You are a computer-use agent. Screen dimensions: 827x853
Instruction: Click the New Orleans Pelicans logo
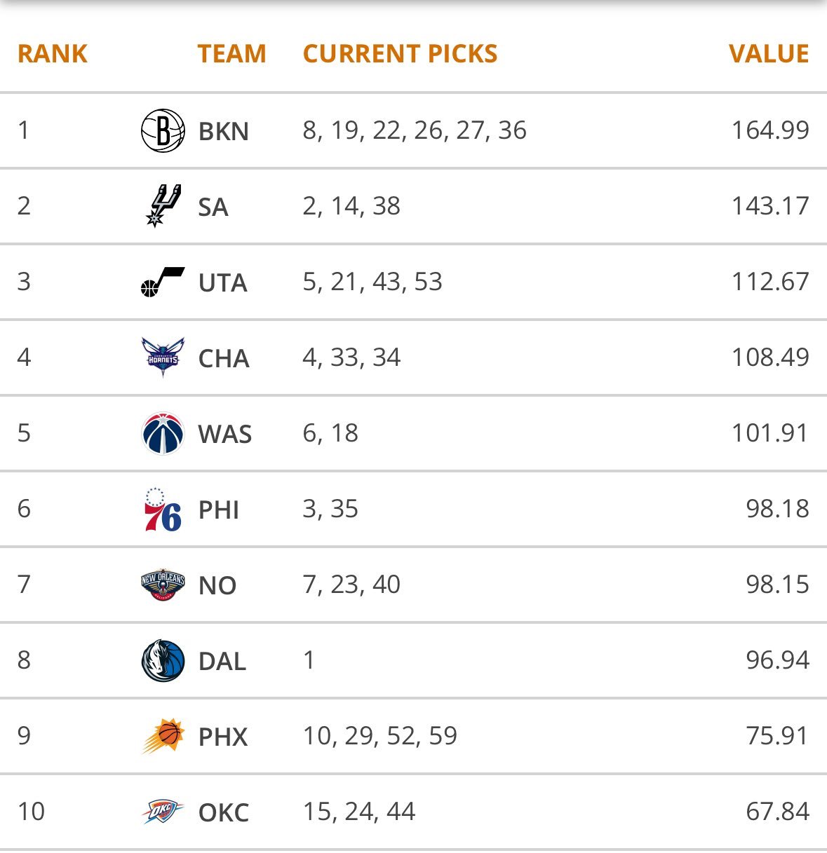pos(163,585)
